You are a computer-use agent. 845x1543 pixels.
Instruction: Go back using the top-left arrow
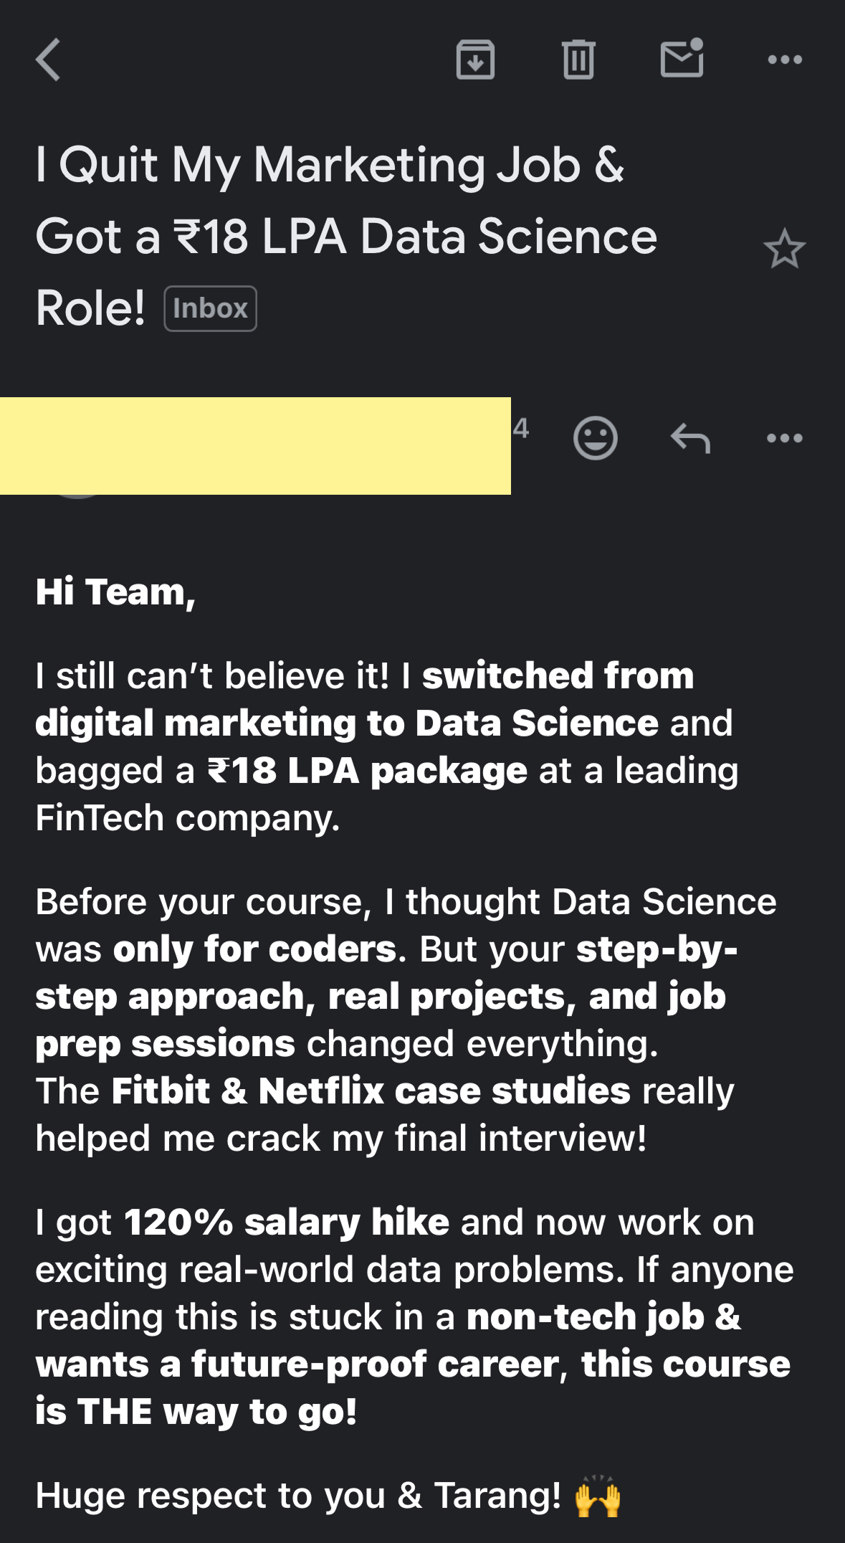pos(48,60)
